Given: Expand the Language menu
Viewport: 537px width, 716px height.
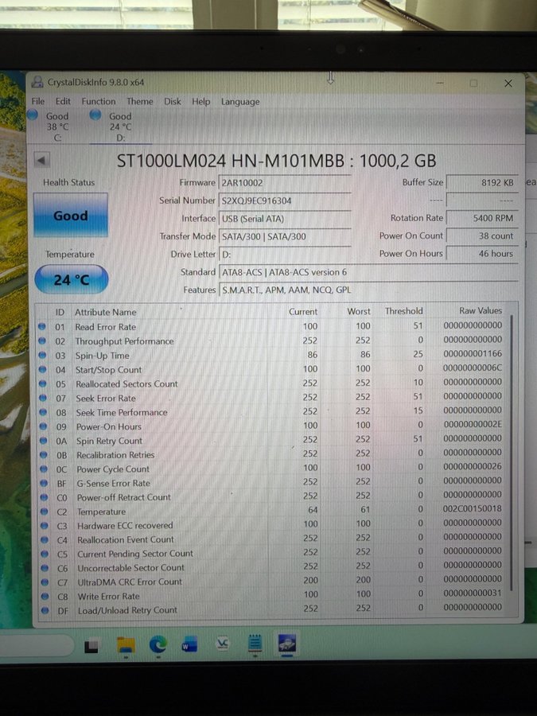Looking at the screenshot, I should (240, 102).
